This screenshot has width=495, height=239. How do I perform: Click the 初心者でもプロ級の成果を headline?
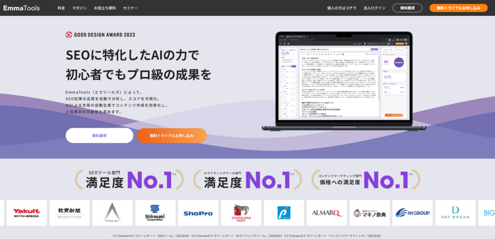[138, 75]
